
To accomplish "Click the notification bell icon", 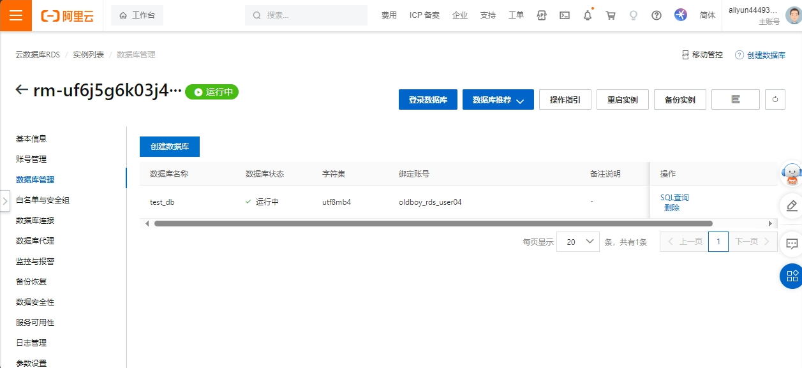I will click(x=588, y=15).
